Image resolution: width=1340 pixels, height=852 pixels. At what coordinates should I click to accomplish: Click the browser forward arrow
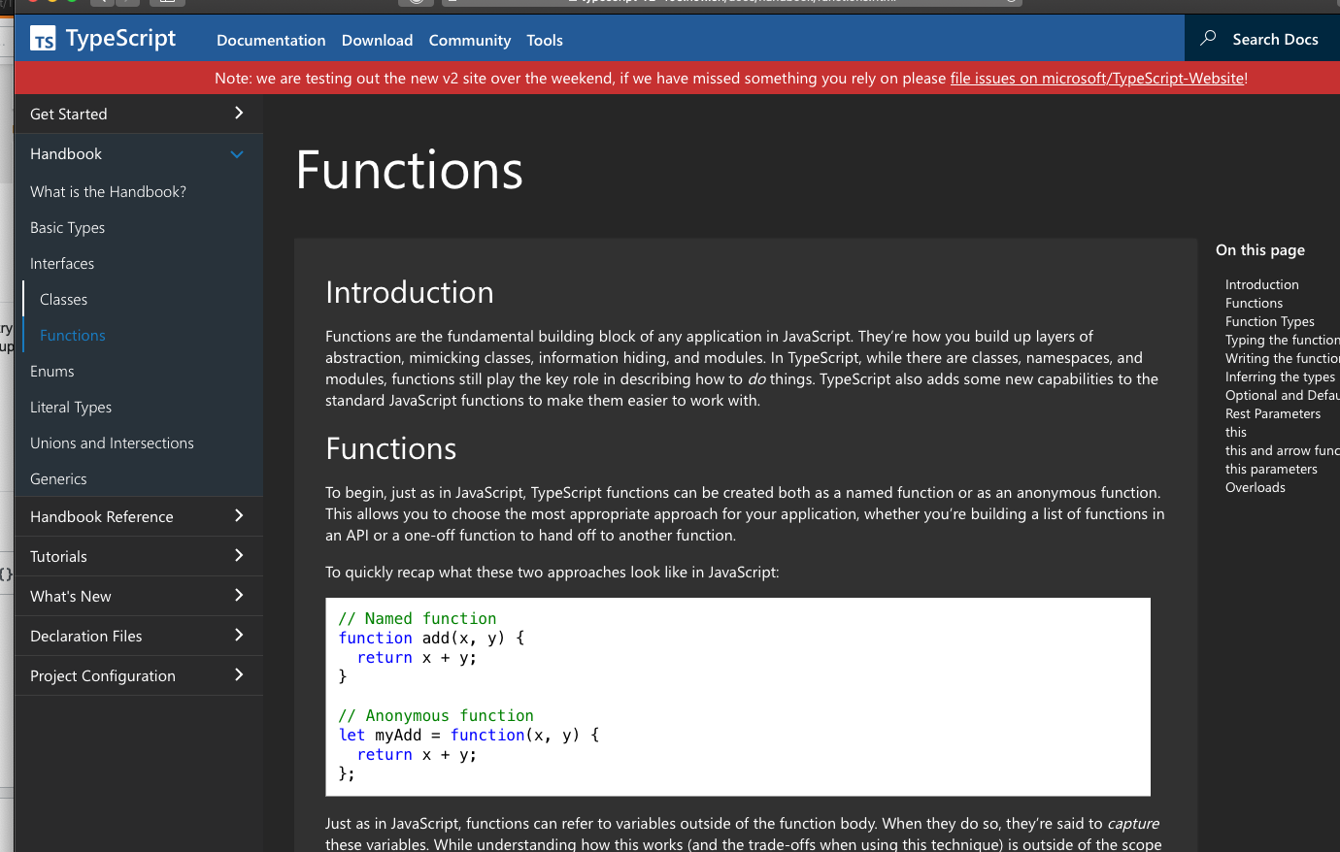pyautogui.click(x=124, y=3)
